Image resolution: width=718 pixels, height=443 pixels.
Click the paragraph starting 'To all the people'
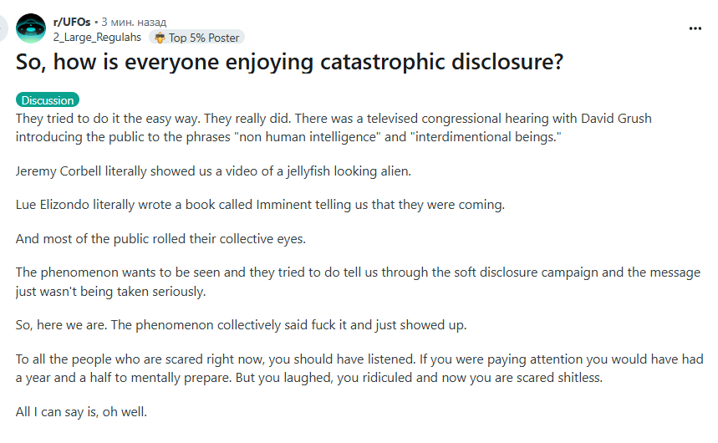click(359, 368)
